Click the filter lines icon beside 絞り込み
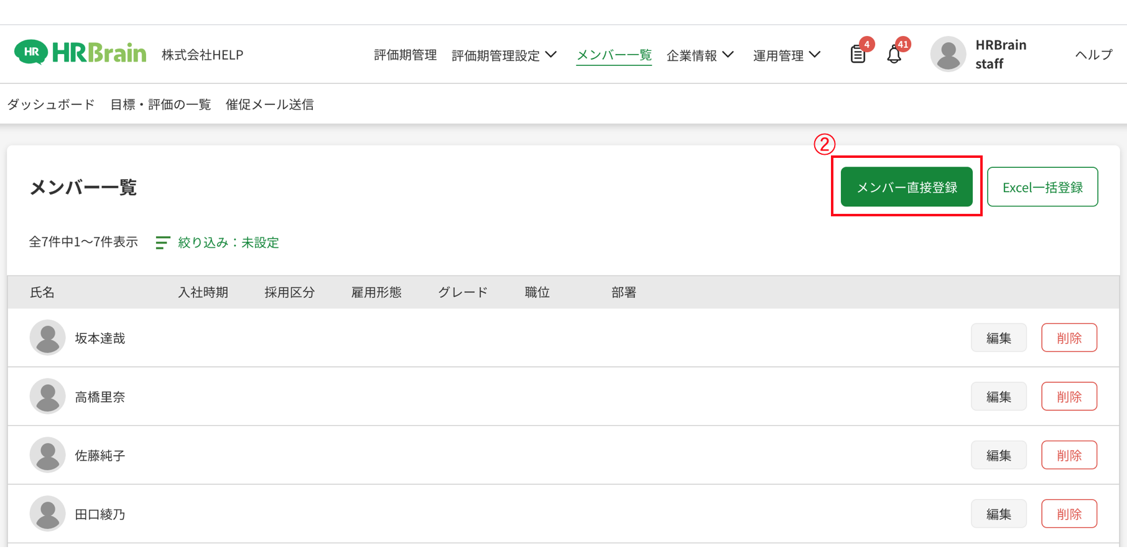The image size is (1127, 557). (162, 242)
